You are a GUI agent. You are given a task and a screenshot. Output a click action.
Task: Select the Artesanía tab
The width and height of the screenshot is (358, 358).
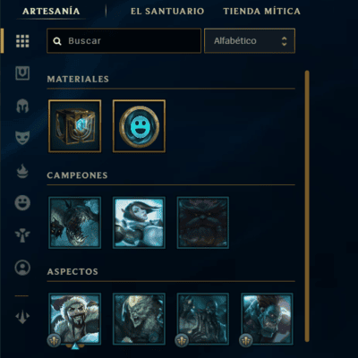click(x=51, y=12)
